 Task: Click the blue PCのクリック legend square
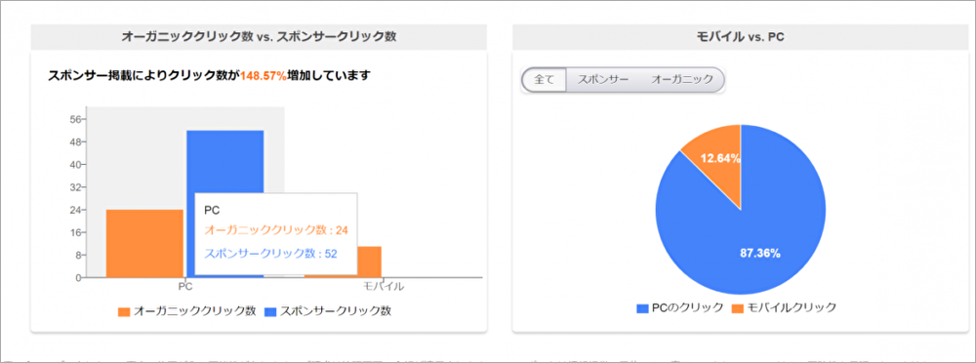[x=642, y=308]
